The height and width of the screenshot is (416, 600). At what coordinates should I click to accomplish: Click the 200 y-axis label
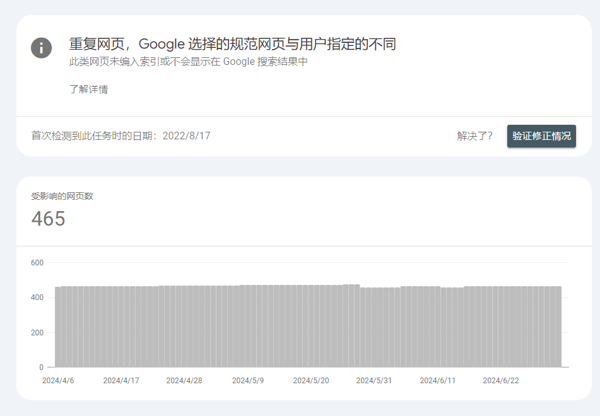37,333
